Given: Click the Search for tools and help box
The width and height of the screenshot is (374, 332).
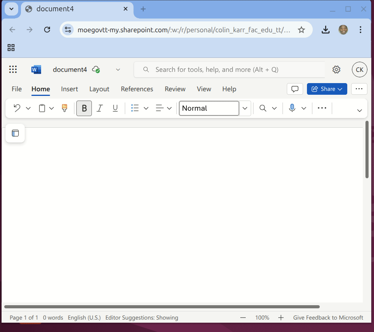Looking at the screenshot, I should click(229, 70).
